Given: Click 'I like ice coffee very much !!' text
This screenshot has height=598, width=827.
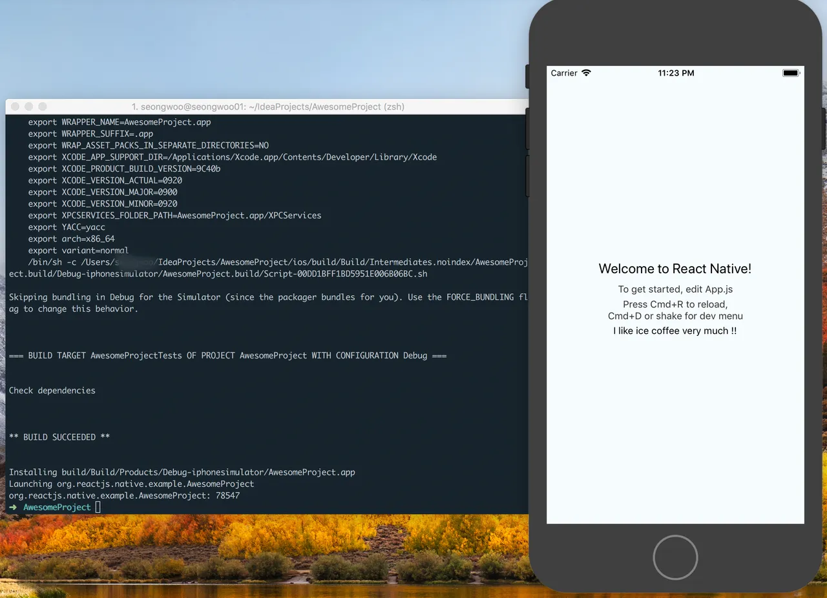Looking at the screenshot, I should (x=675, y=331).
